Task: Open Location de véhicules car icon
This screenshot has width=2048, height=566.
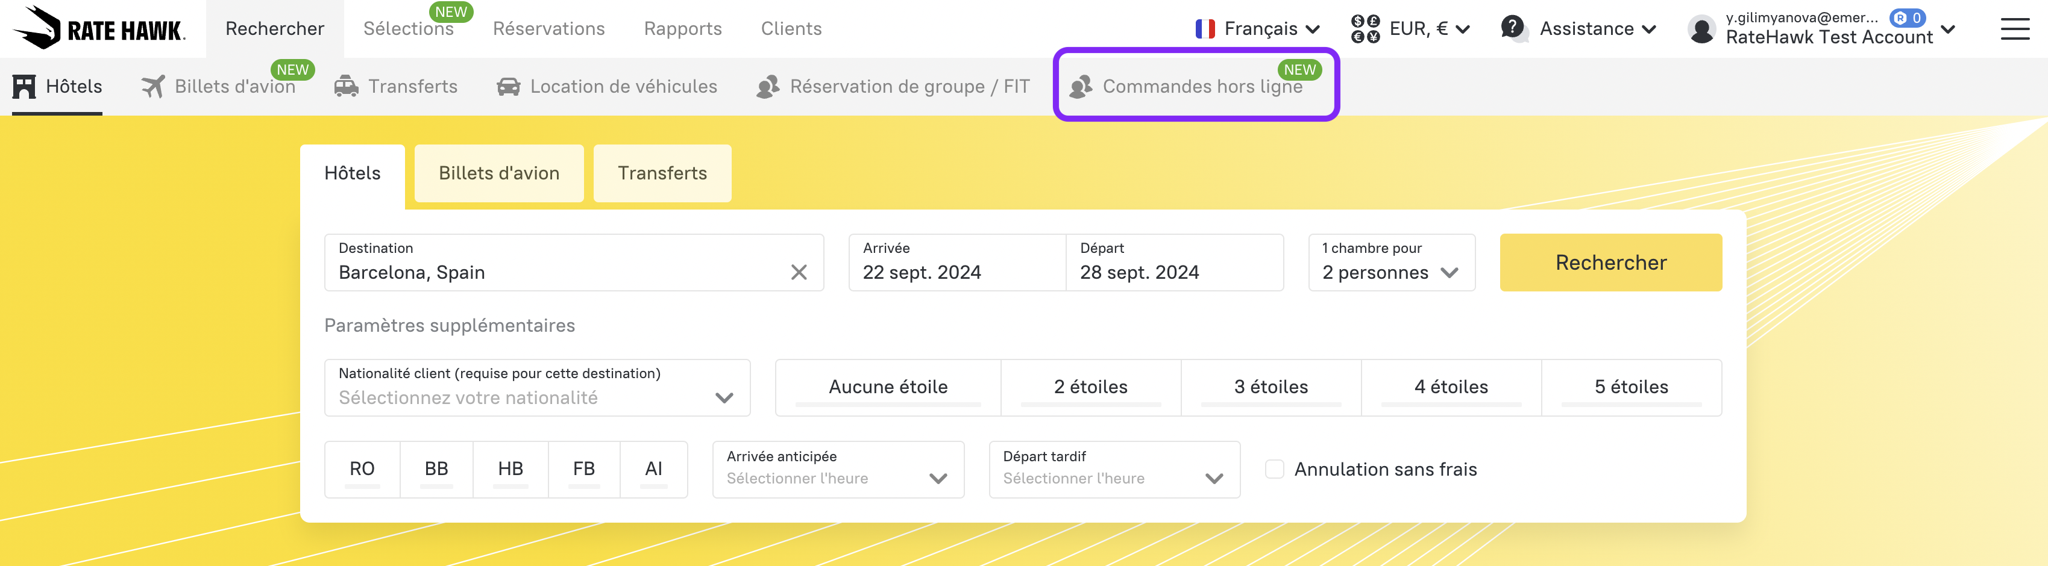Action: [x=508, y=87]
